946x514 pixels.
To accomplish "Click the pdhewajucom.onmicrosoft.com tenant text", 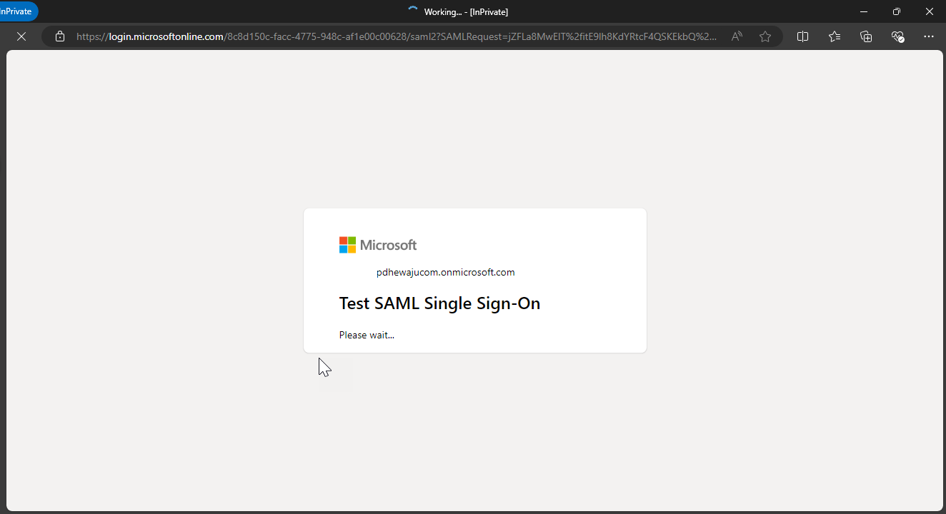I will point(445,272).
